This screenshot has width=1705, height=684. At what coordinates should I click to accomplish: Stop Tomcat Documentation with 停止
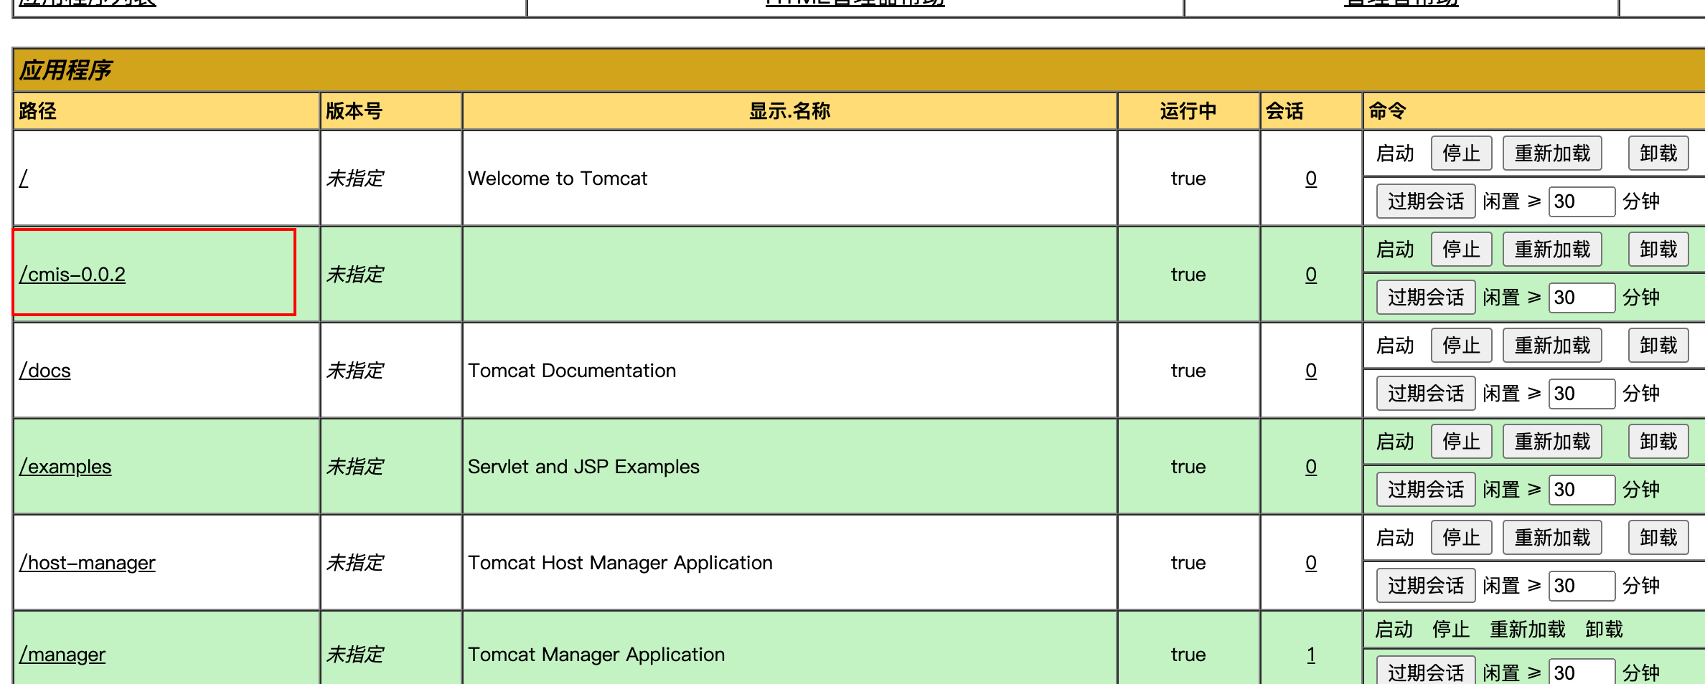pos(1462,346)
